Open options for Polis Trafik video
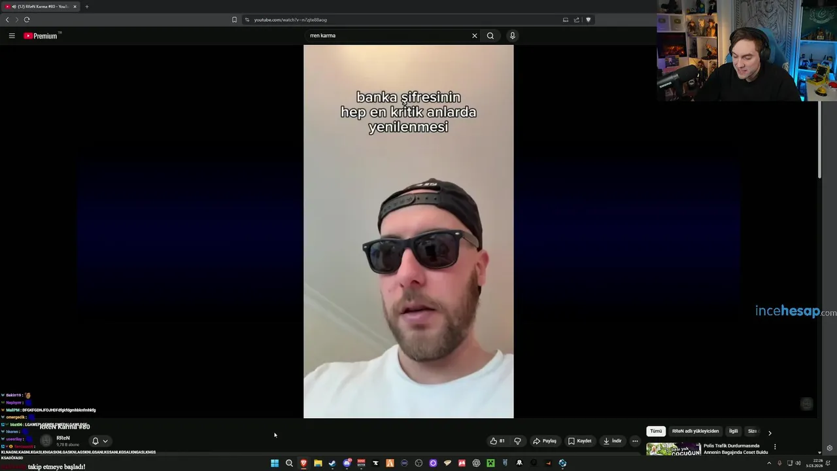This screenshot has height=471, width=837. 775,447
